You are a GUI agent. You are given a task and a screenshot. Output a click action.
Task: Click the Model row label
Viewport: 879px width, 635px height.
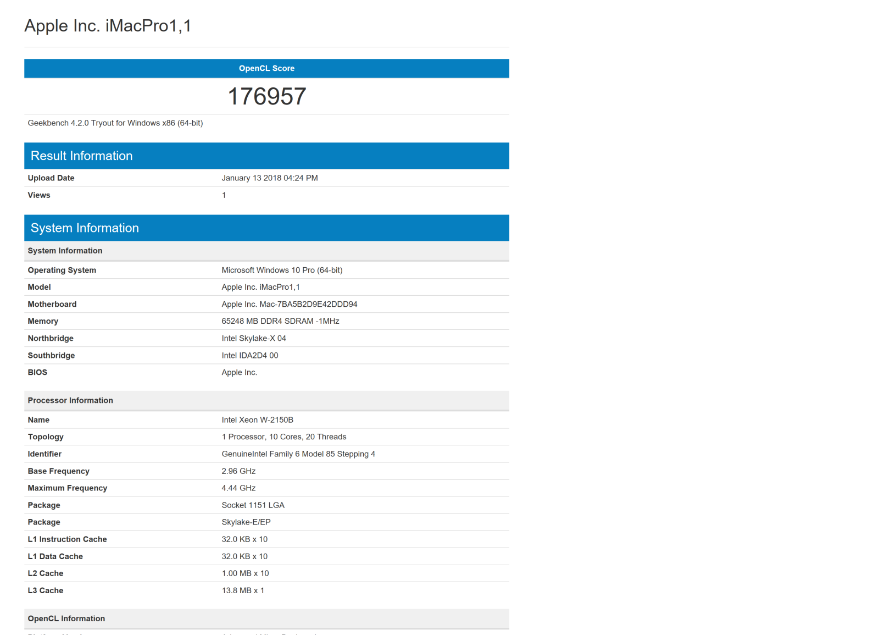(40, 287)
